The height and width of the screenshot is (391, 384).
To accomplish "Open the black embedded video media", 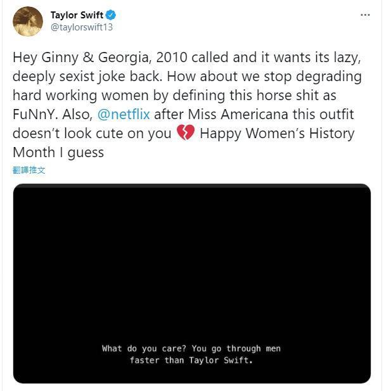I will point(192,283).
